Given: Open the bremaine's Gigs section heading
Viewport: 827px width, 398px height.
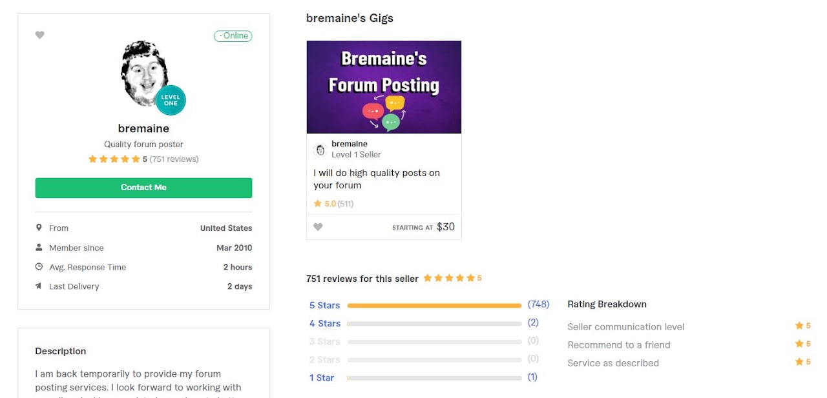Looking at the screenshot, I should pos(350,18).
